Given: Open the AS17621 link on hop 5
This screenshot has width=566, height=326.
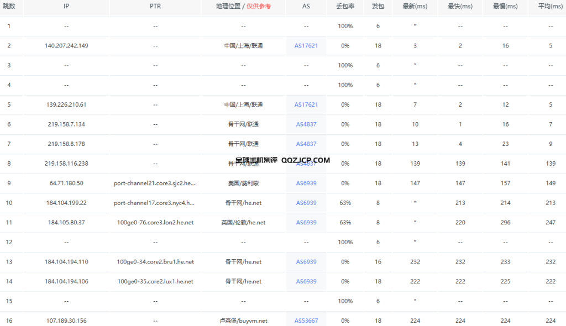Looking at the screenshot, I should click(x=306, y=104).
